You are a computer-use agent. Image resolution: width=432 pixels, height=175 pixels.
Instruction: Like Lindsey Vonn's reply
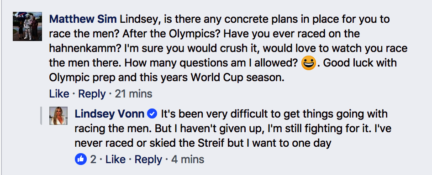[x=115, y=160]
